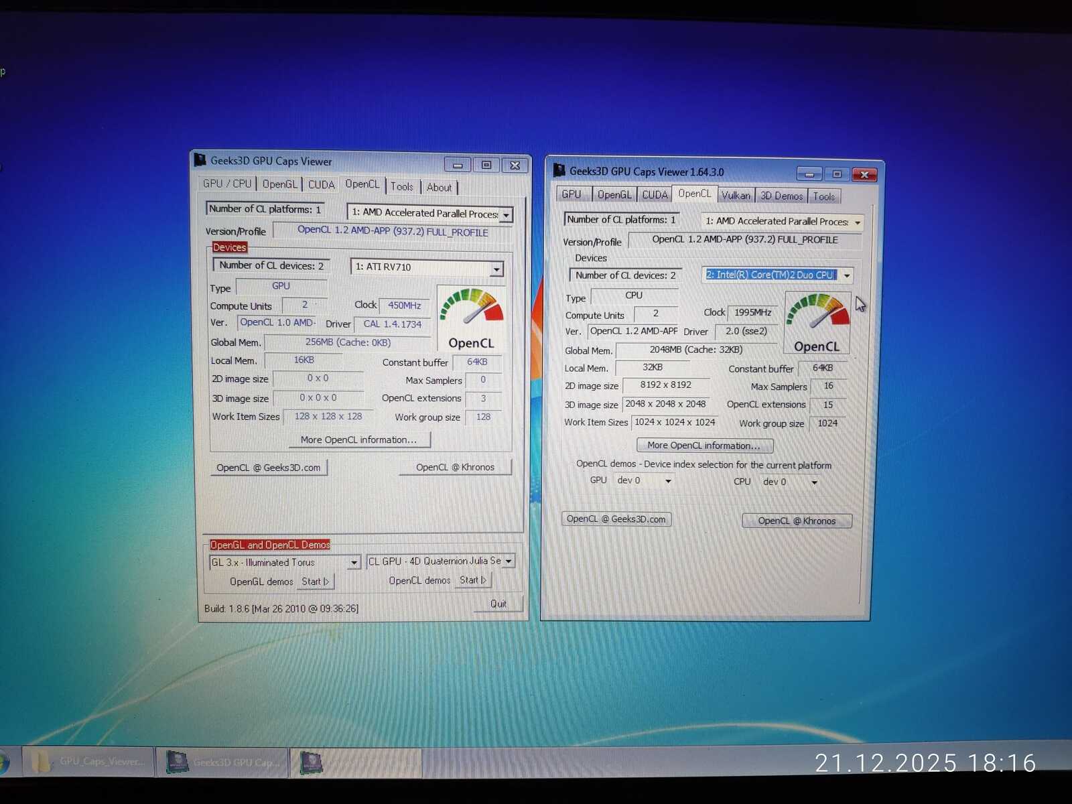1072x804 pixels.
Task: Switch to the Vulkan tab
Action: [x=736, y=196]
